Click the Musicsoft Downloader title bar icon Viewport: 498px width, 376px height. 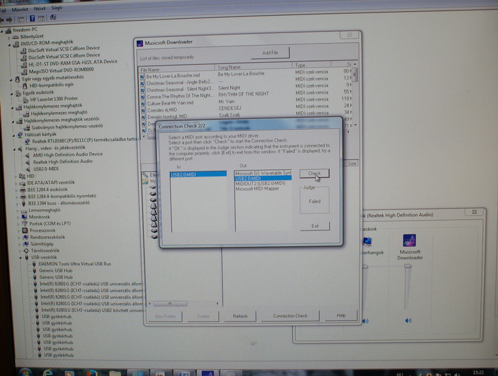pyautogui.click(x=140, y=43)
